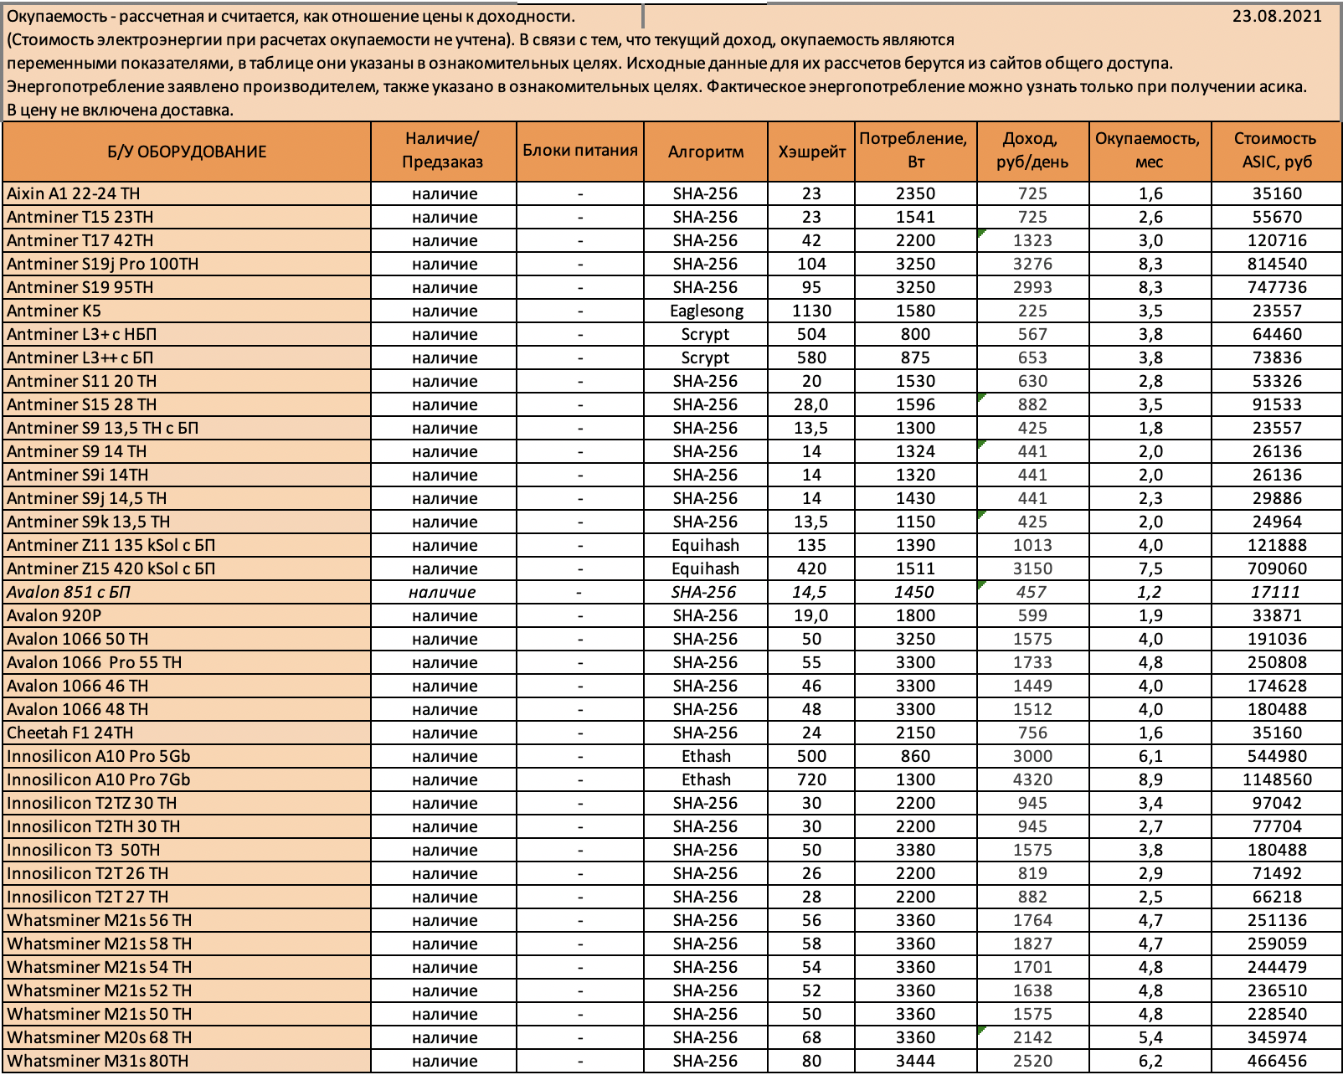Viewport: 1343px width, 1075px height.
Task: Click the 'Стоимость ASIC, руб' column header
Action: click(x=1276, y=152)
